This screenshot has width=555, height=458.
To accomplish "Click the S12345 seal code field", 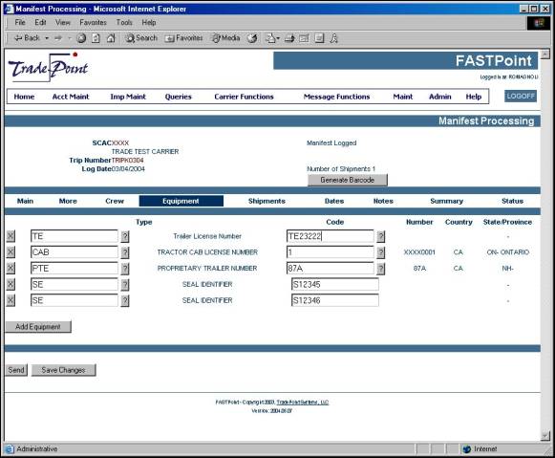I will tap(335, 284).
